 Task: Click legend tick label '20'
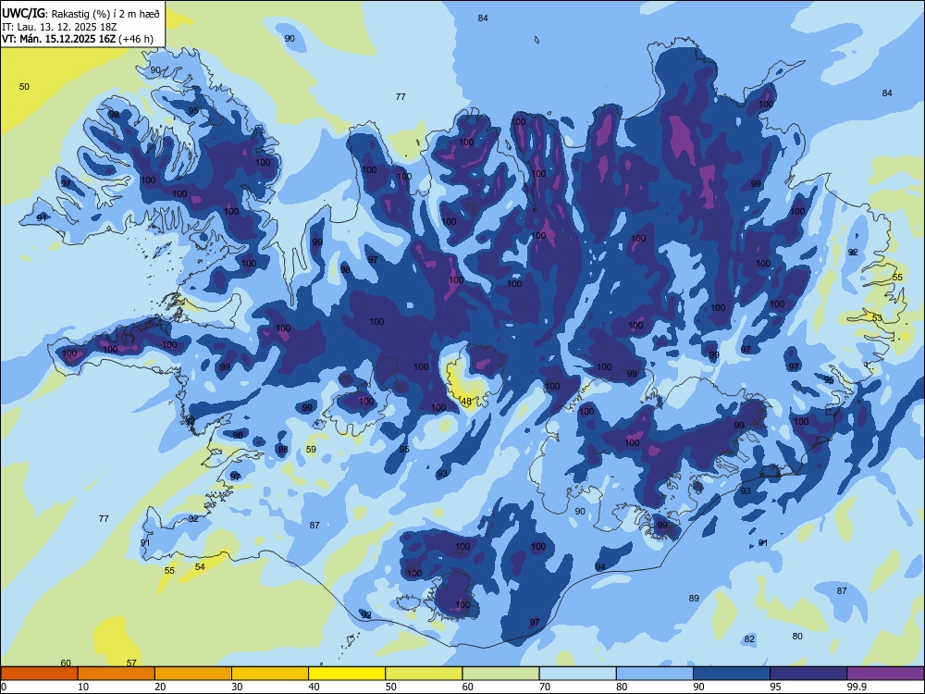(160, 687)
